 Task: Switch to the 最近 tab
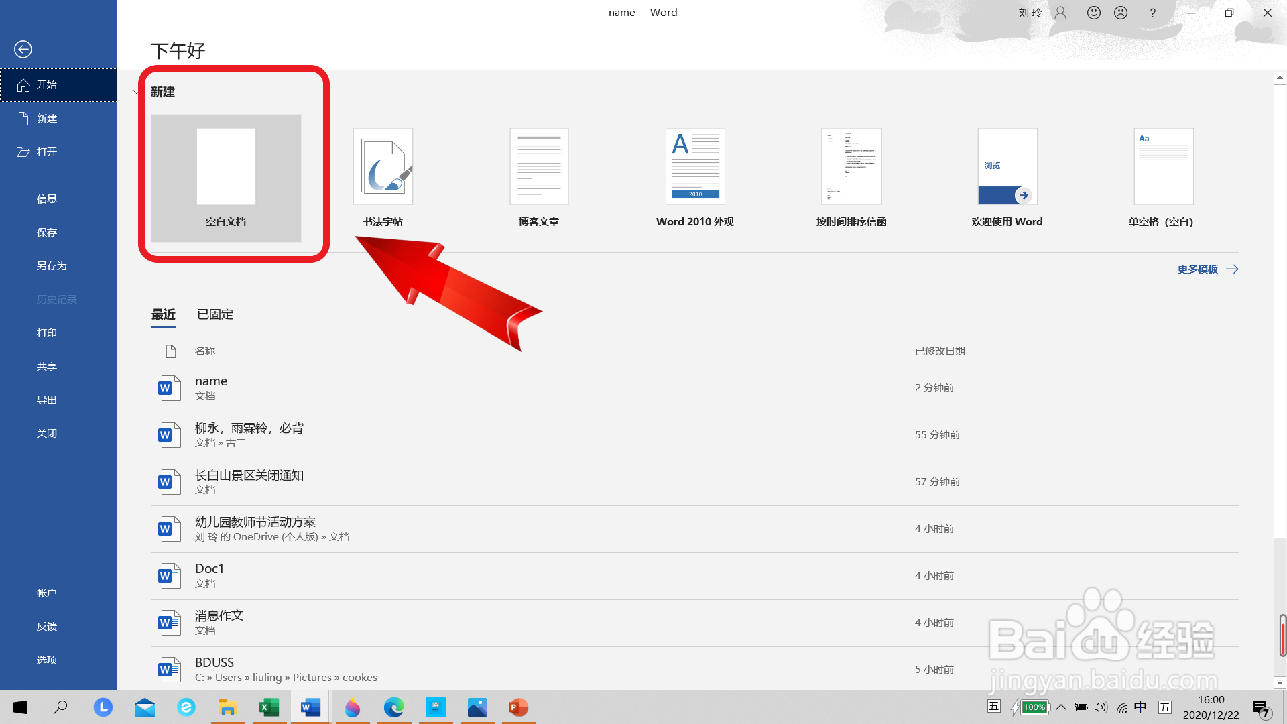164,314
